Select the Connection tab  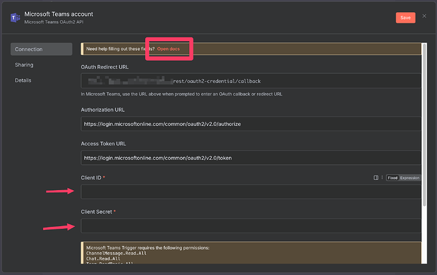[41, 49]
